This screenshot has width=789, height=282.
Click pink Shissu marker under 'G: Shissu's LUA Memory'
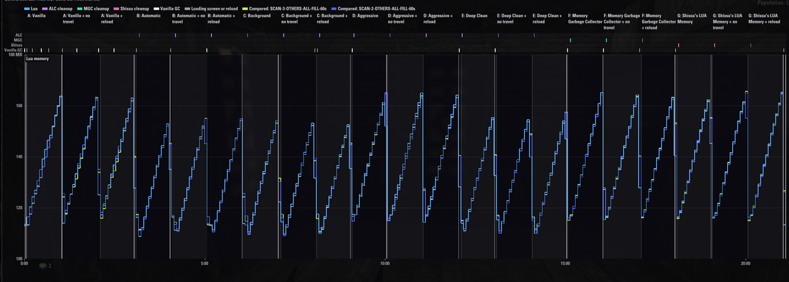(x=679, y=45)
